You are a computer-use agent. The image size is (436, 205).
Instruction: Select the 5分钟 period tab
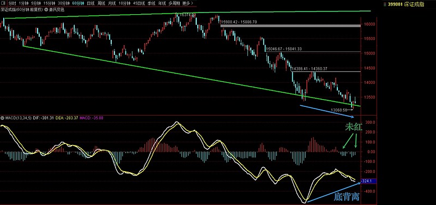pyautogui.click(x=35, y=4)
